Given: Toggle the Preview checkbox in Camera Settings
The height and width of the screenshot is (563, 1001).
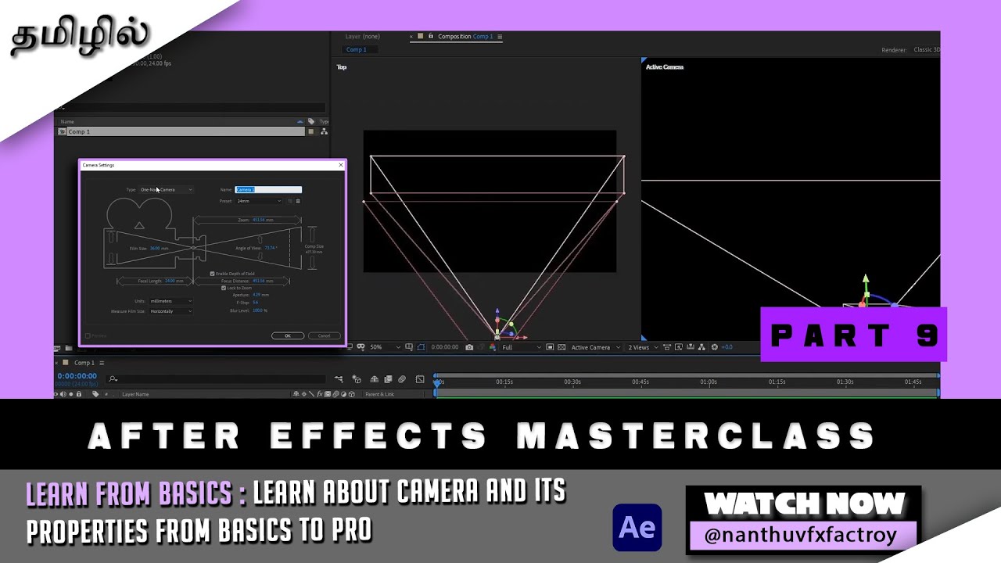Looking at the screenshot, I should (x=88, y=335).
